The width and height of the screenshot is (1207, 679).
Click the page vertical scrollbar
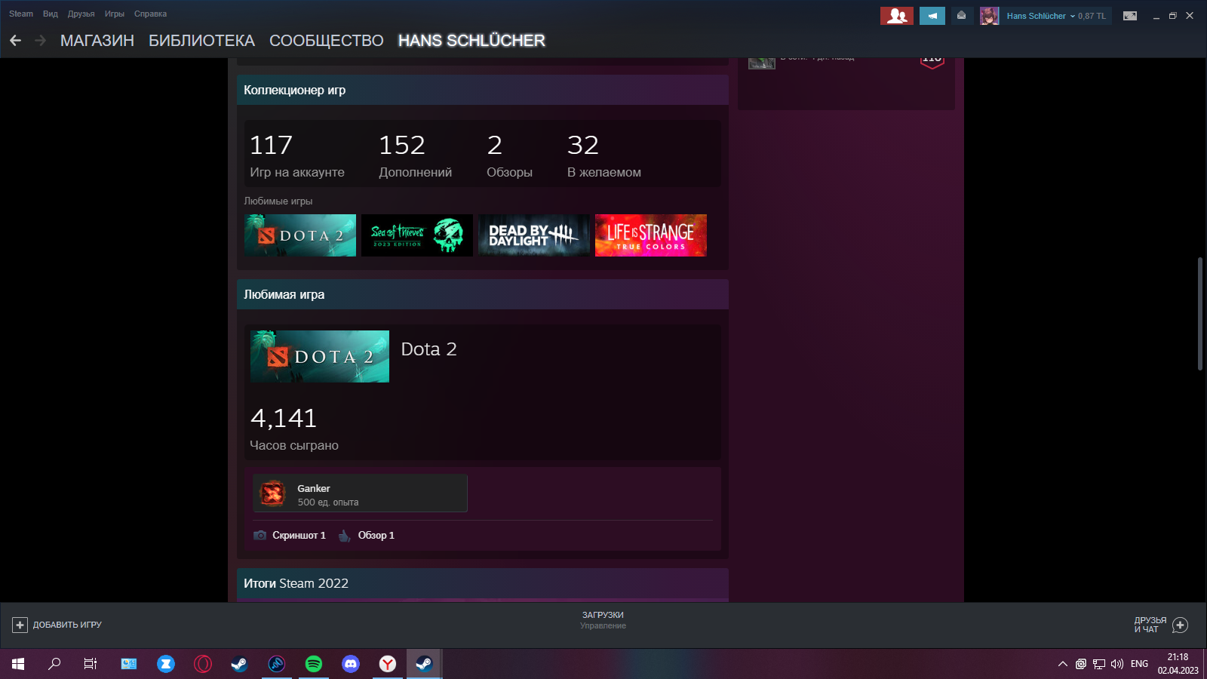[x=1200, y=313]
